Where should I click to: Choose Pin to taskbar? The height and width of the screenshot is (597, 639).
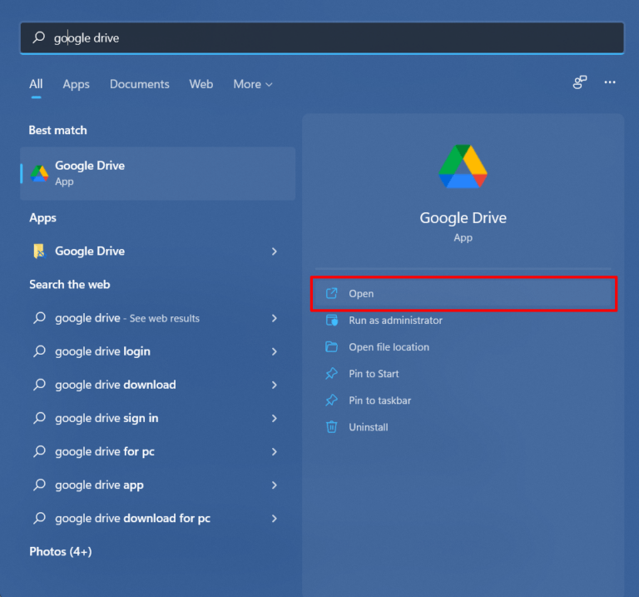463,400
